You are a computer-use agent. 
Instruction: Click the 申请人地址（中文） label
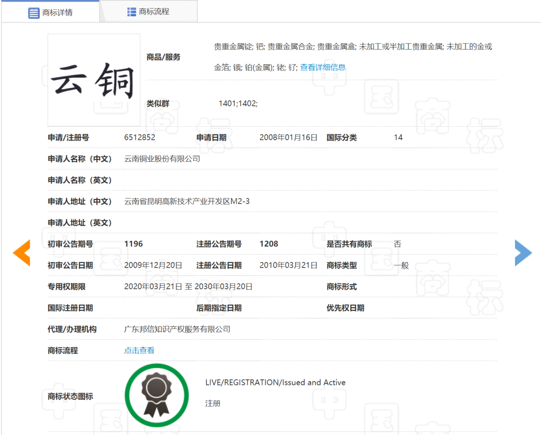click(x=80, y=201)
